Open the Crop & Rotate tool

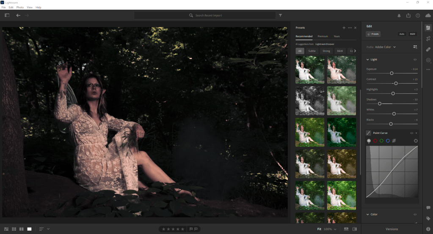click(428, 38)
